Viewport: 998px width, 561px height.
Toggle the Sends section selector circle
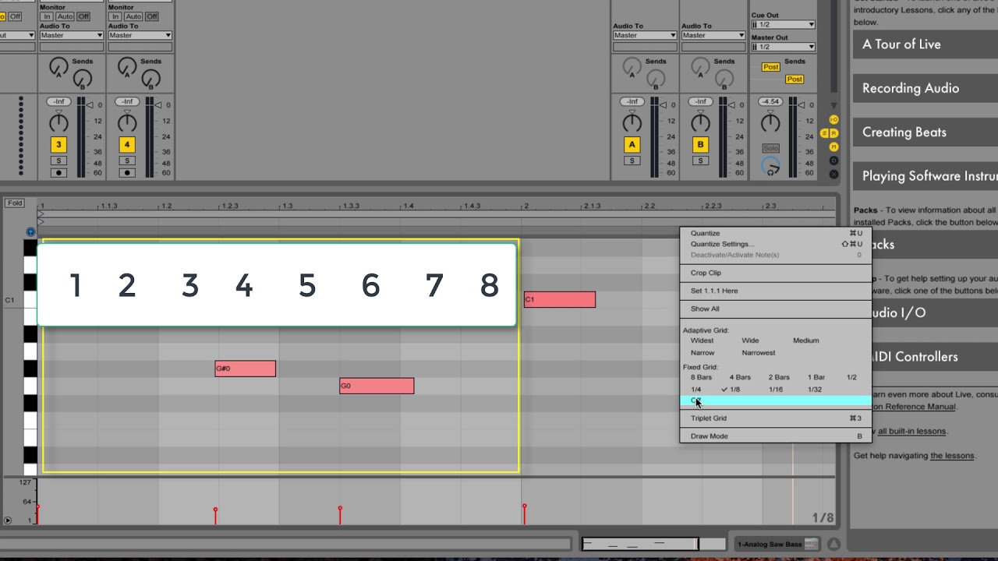(824, 133)
